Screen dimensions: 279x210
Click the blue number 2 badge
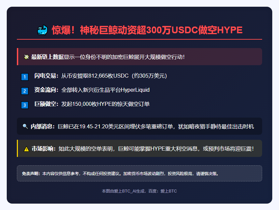click(x=25, y=91)
